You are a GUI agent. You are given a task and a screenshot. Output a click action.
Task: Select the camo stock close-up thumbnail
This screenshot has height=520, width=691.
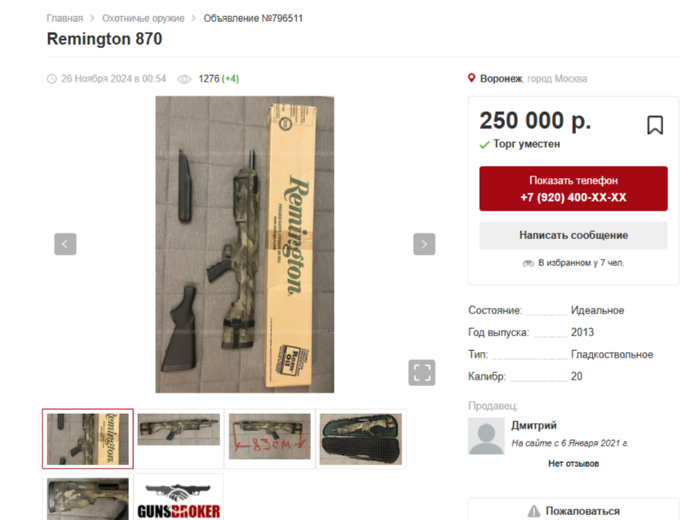(x=87, y=499)
